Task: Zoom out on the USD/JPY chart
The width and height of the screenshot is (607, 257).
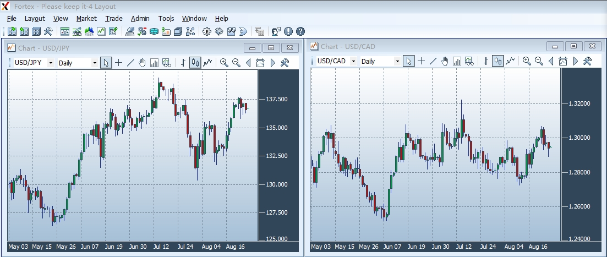Action: (236, 63)
